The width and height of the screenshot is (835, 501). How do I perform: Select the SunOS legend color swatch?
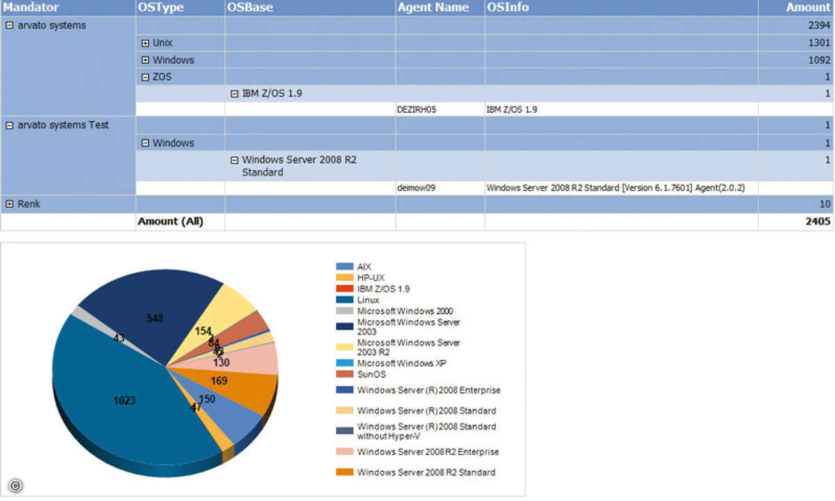344,374
